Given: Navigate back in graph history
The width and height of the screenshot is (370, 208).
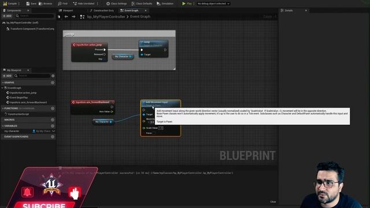Looking at the screenshot, I should pos(66,17).
